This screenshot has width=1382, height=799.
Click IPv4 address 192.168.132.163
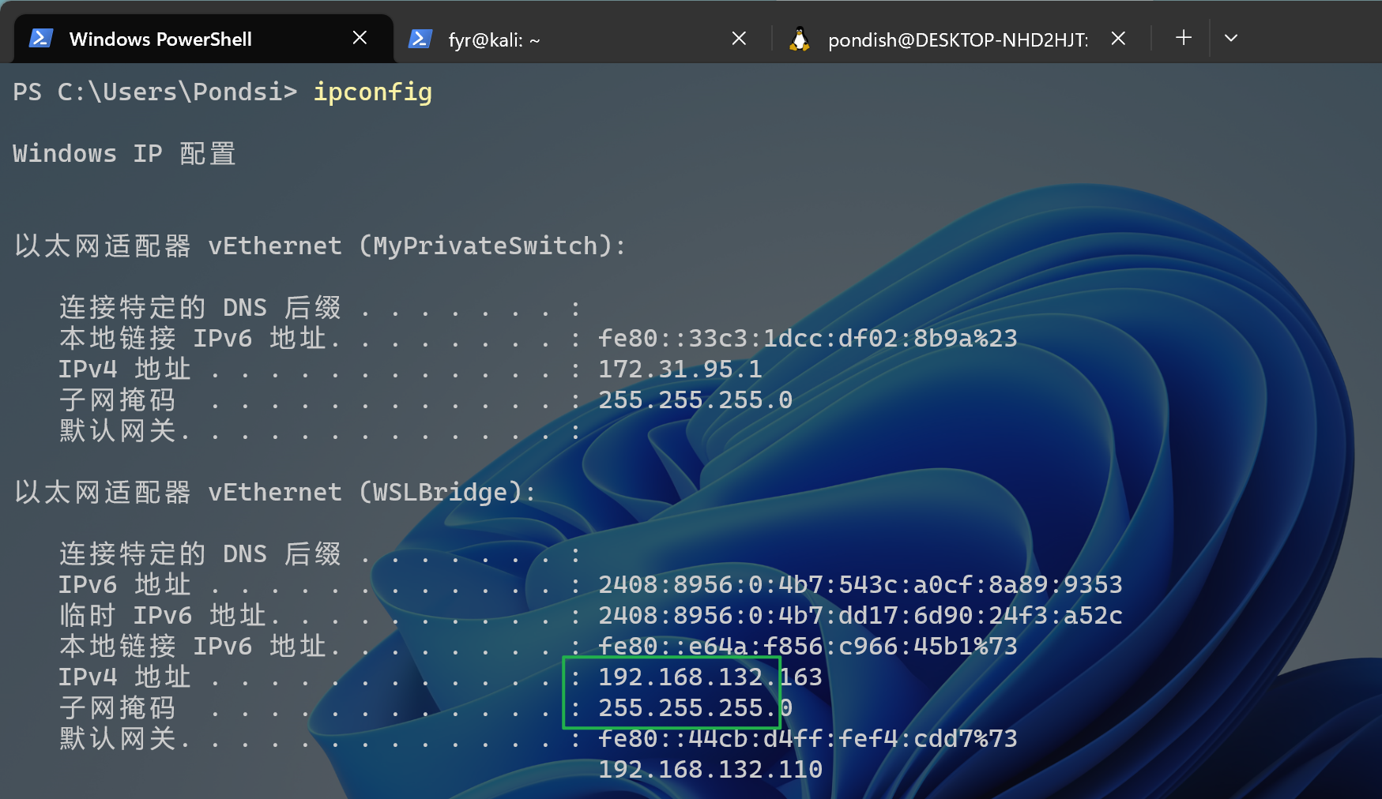[710, 677]
